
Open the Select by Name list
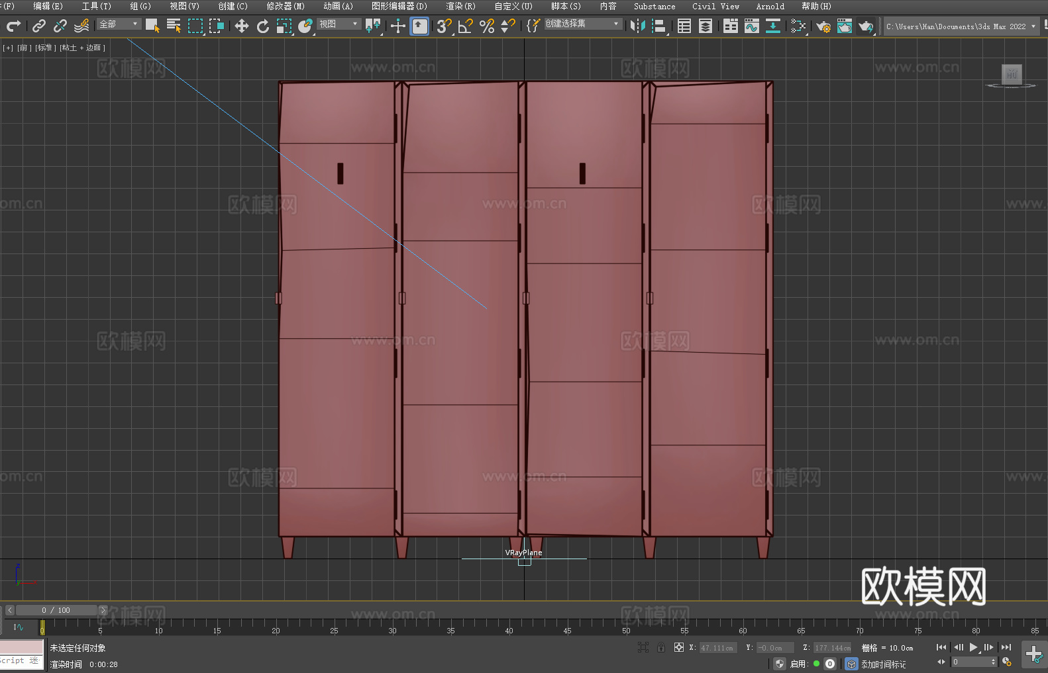[174, 26]
